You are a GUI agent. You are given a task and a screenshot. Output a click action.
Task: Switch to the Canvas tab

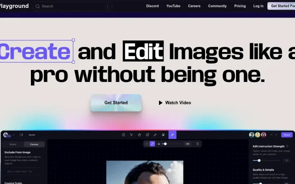(34, 144)
